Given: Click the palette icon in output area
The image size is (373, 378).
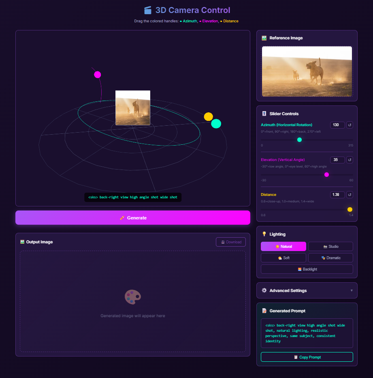Looking at the screenshot, I should 133,297.
